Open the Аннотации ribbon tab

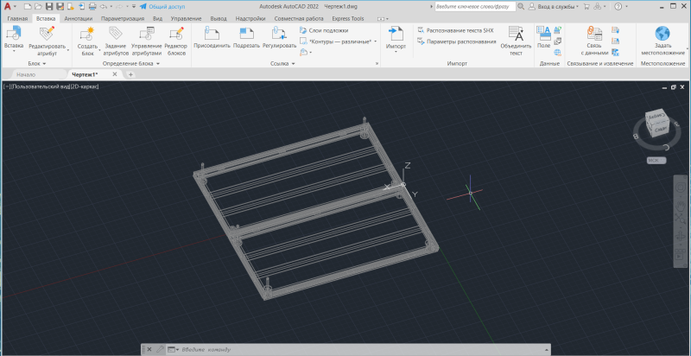(x=78, y=17)
